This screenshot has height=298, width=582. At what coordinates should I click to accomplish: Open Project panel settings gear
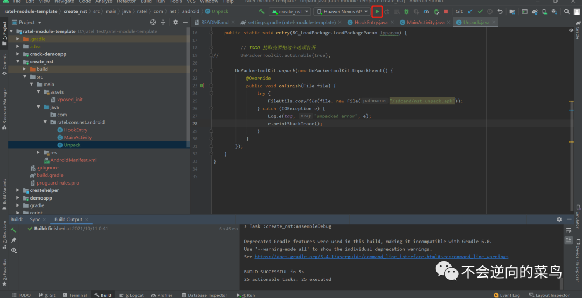point(176,22)
